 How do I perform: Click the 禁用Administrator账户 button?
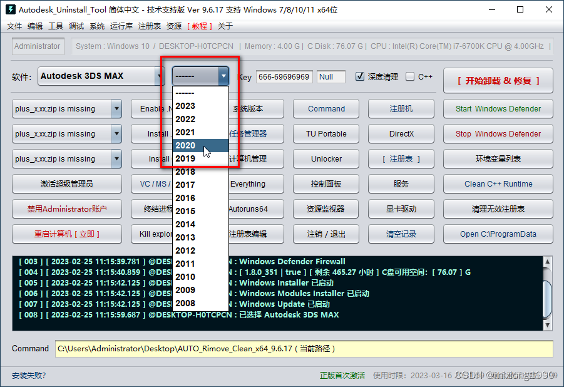coord(67,209)
